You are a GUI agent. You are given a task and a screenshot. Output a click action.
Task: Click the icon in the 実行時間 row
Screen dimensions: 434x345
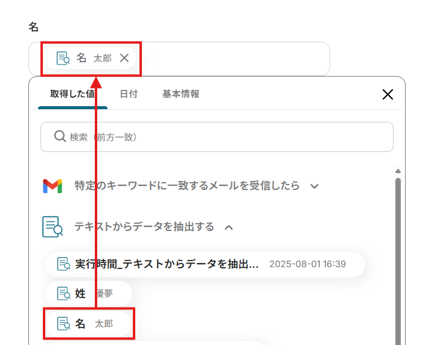(63, 264)
